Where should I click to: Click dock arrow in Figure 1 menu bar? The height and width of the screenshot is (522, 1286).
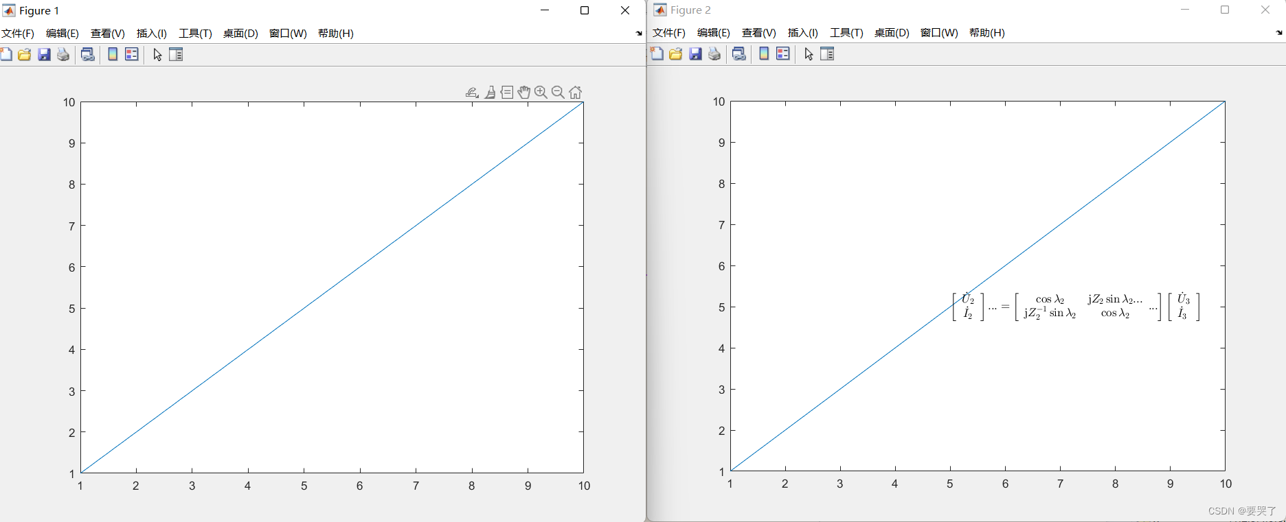coord(639,34)
